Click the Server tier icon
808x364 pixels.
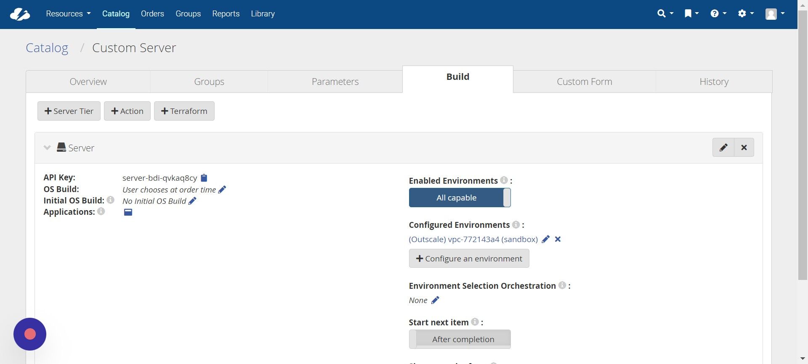pos(61,147)
